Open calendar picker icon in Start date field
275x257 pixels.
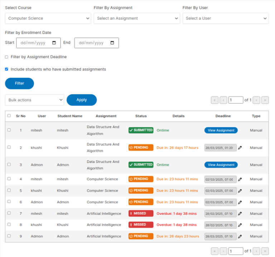pyautogui.click(x=54, y=43)
